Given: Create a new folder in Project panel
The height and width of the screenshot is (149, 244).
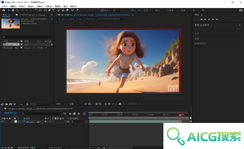Looking at the screenshot, I should tap(6, 104).
